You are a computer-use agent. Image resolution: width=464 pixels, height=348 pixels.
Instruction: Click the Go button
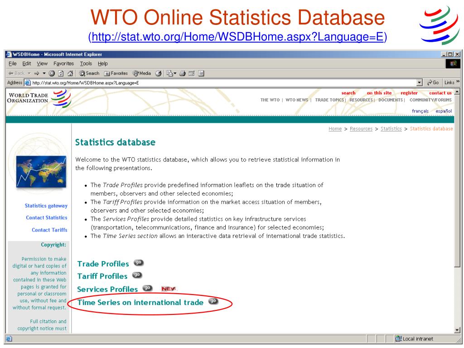click(433, 83)
